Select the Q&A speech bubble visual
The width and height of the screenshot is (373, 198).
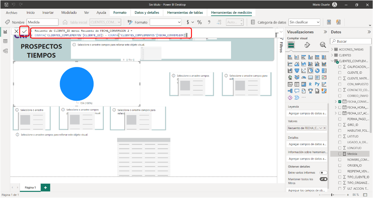[x=297, y=91]
